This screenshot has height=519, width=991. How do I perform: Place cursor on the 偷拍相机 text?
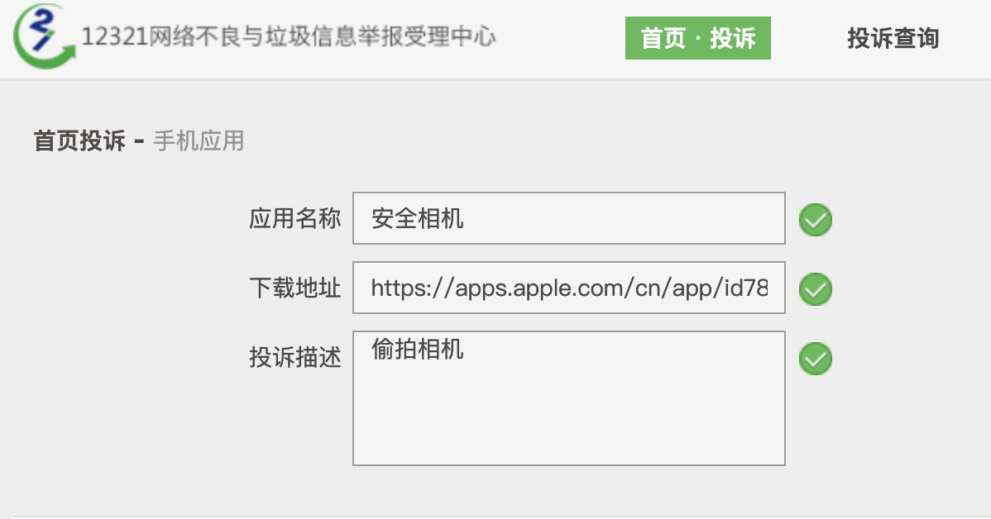coord(418,350)
